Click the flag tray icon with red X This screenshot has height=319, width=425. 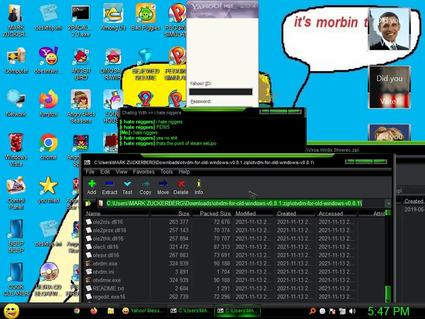click(332, 311)
